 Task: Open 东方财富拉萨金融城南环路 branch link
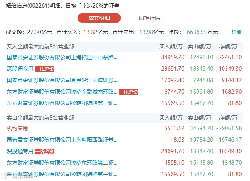click(x=62, y=92)
